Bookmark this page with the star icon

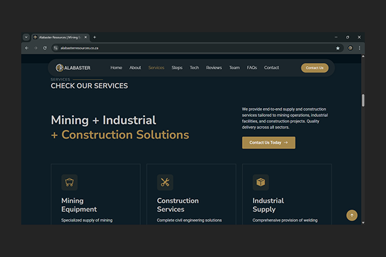tap(338, 48)
